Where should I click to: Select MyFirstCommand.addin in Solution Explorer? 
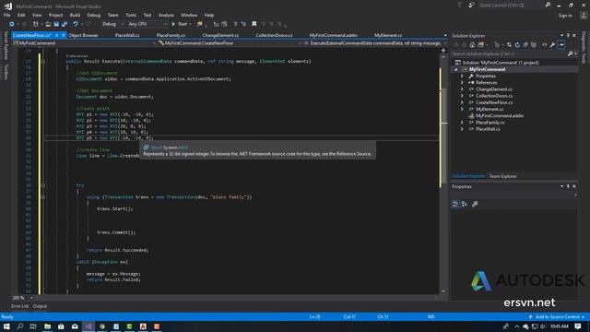[x=500, y=116]
